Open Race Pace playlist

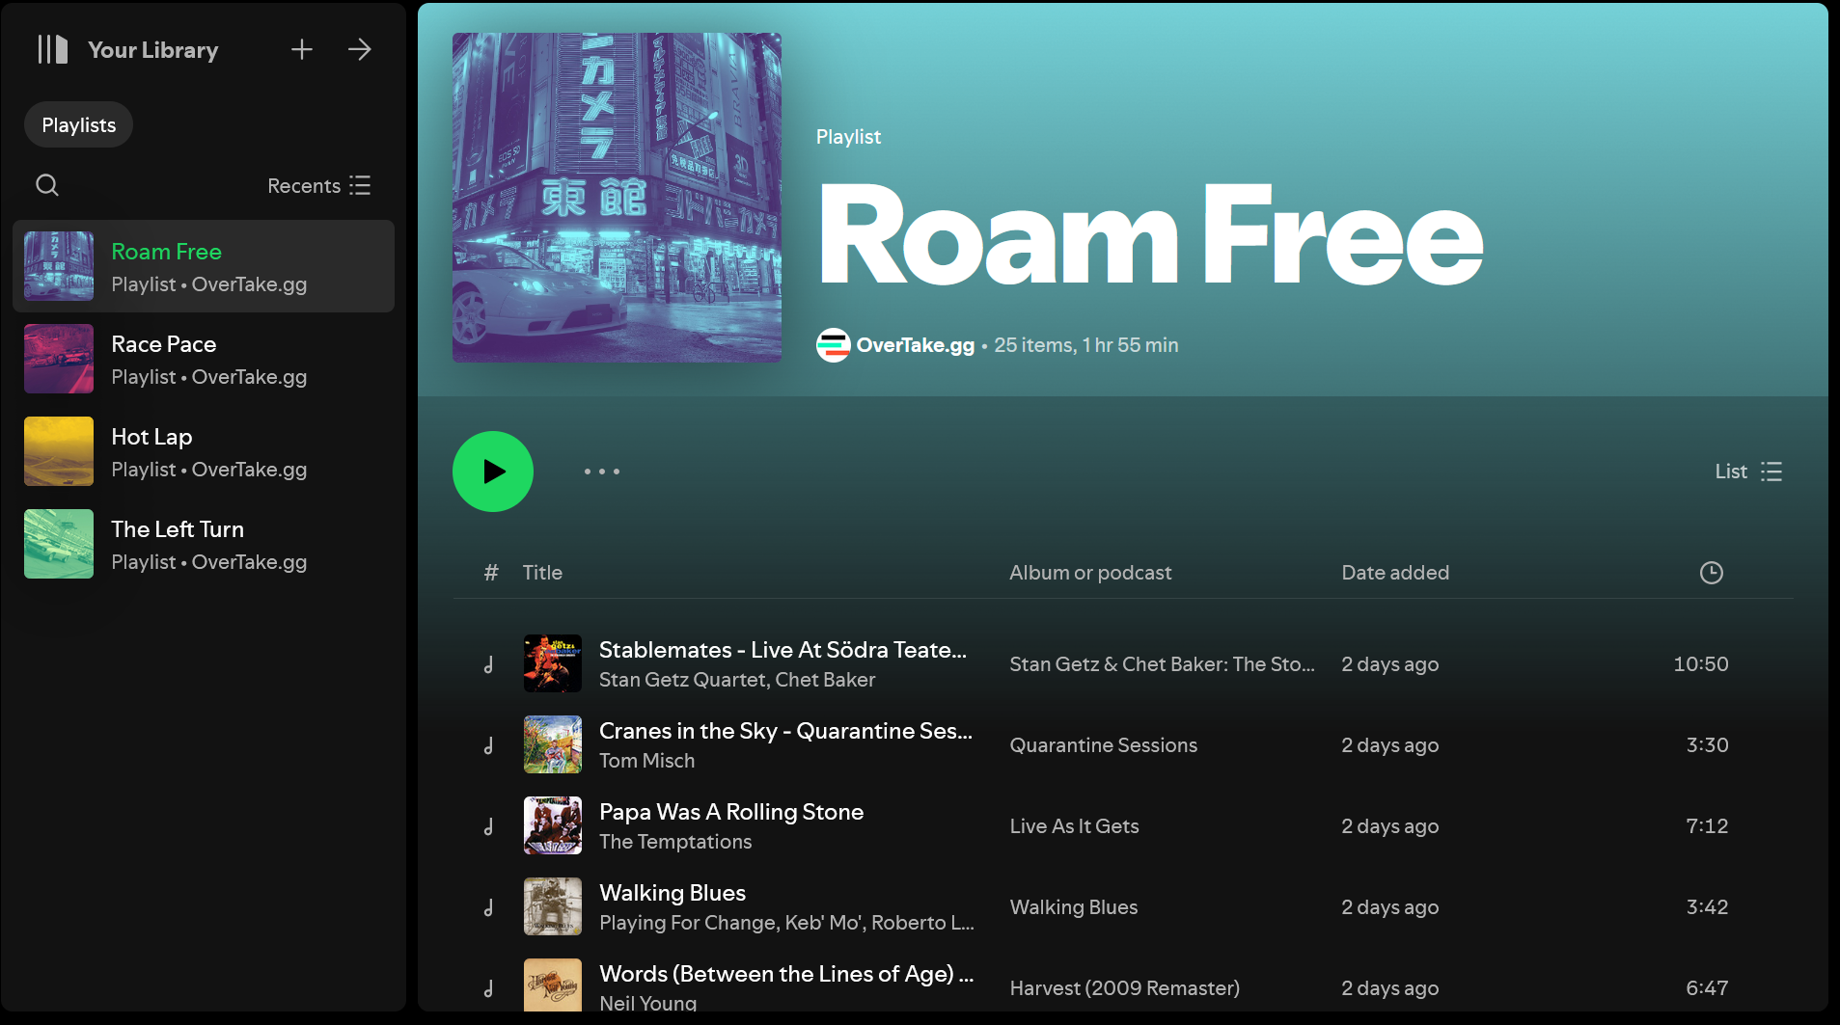point(204,359)
